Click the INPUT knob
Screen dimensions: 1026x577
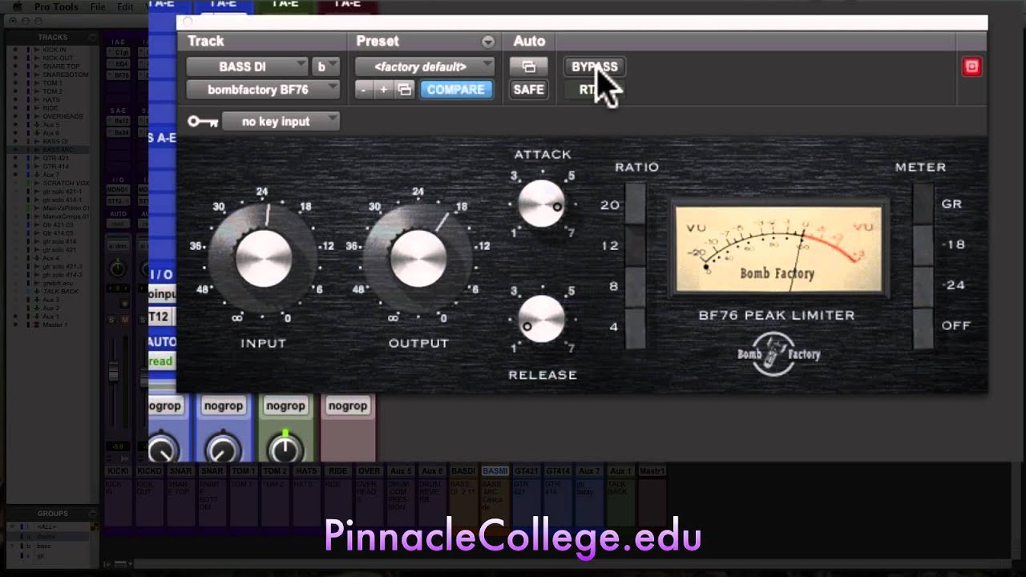[x=263, y=259]
